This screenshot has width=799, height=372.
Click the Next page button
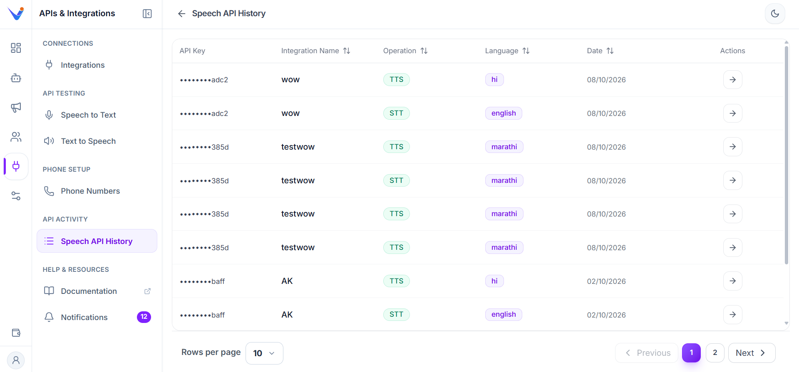click(x=752, y=353)
